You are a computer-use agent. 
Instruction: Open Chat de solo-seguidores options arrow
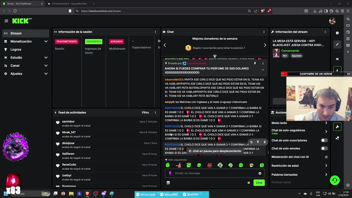326,132
